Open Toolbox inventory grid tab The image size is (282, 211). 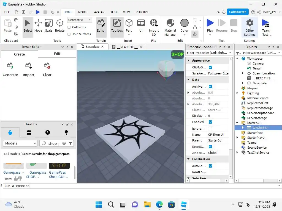[29, 132]
